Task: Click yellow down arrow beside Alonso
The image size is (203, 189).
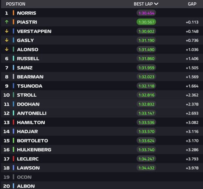Action: pos(6,50)
